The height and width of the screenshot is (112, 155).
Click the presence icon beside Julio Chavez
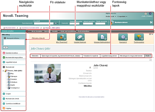(x=90, y=68)
